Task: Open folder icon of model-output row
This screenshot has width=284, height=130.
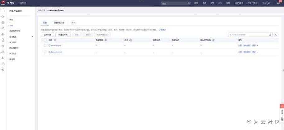Action: (x=49, y=46)
